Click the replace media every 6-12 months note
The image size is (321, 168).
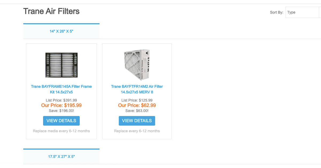pyautogui.click(x=61, y=131)
